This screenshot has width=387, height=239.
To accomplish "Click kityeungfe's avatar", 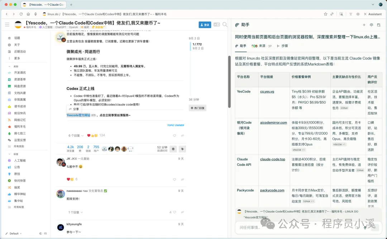I will pyautogui.click(x=61, y=228).
